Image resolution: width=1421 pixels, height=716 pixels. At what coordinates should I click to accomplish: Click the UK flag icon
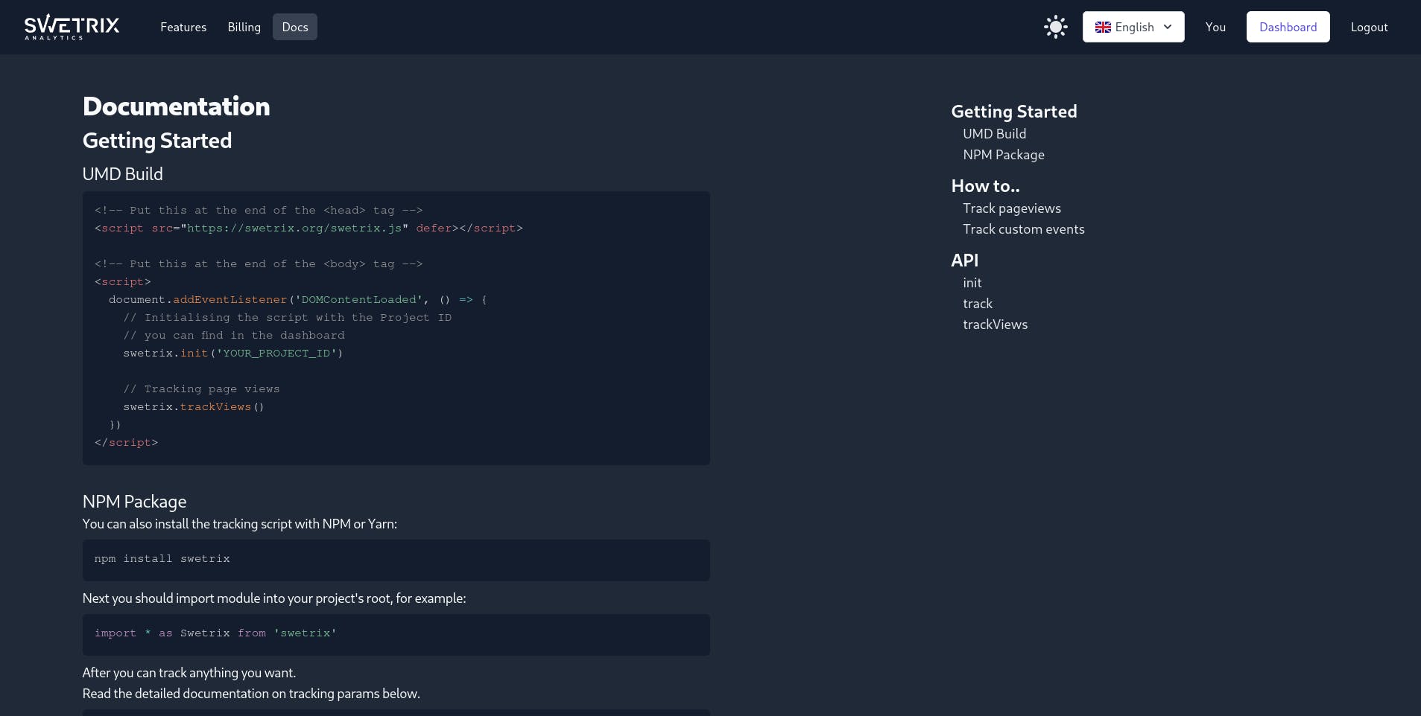1103,28
